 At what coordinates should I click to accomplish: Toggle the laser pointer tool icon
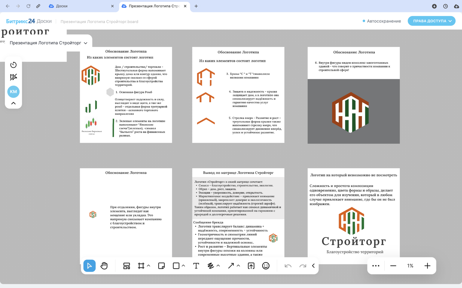coord(13,77)
